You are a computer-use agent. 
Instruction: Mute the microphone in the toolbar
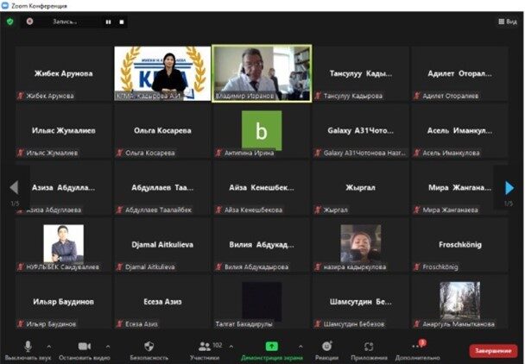27,347
